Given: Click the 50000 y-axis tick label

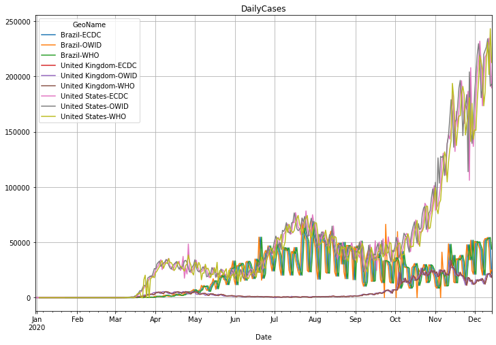Looking at the screenshot, I should coord(20,243).
